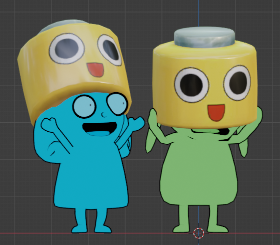Click the gray cap atop the right yellow head
This screenshot has width=280, height=245.
click(204, 38)
